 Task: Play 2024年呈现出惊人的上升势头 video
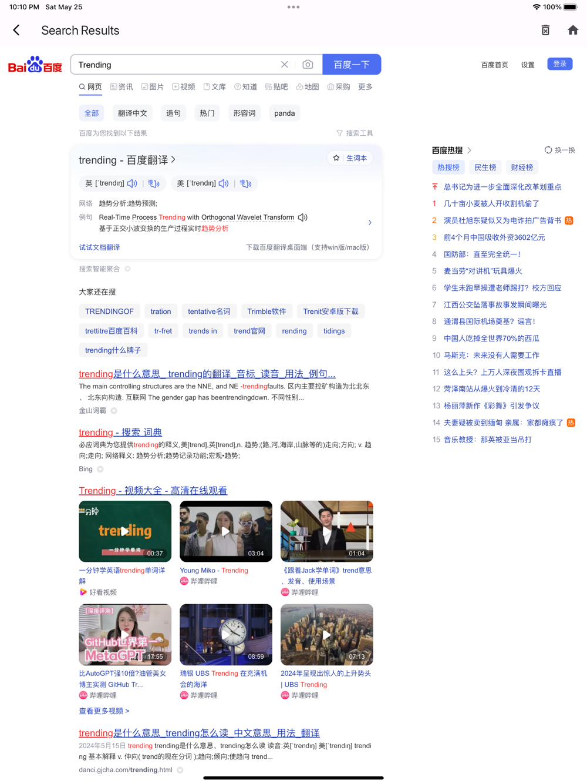327,635
